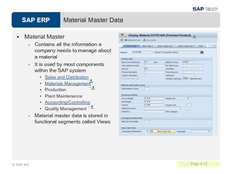This screenshot has width=232, height=174.
Task: Switch to the Basic data 2 tab
Action: pyautogui.click(x=148, y=46)
